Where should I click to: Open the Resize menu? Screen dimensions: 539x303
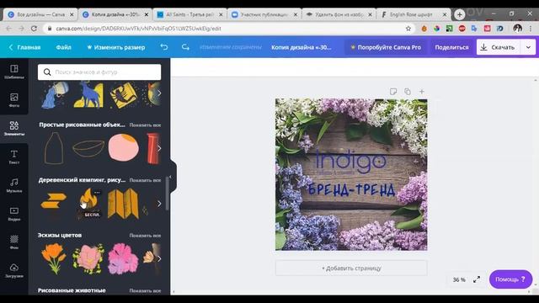116,47
